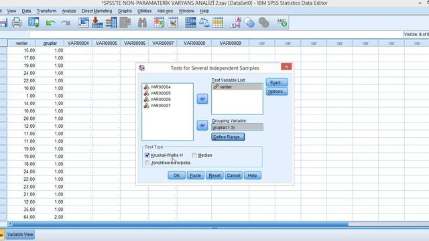Open the Graphs menu
The image size is (429, 241).
click(125, 11)
